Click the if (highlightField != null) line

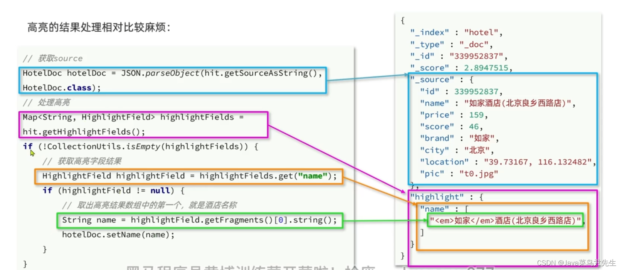click(x=114, y=191)
